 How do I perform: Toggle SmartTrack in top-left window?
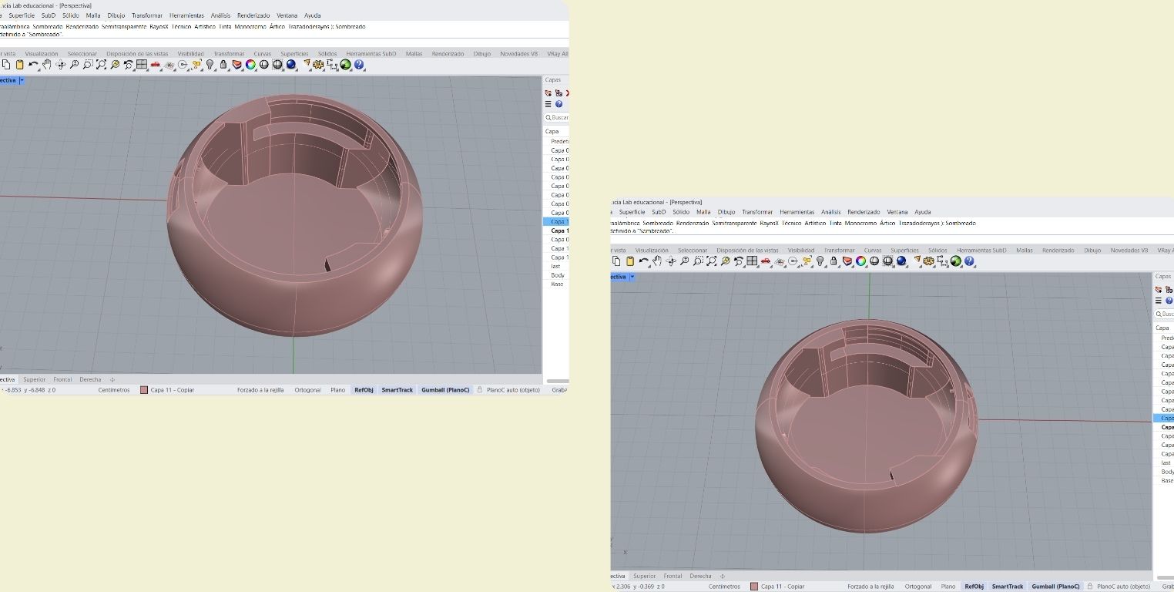pos(397,390)
